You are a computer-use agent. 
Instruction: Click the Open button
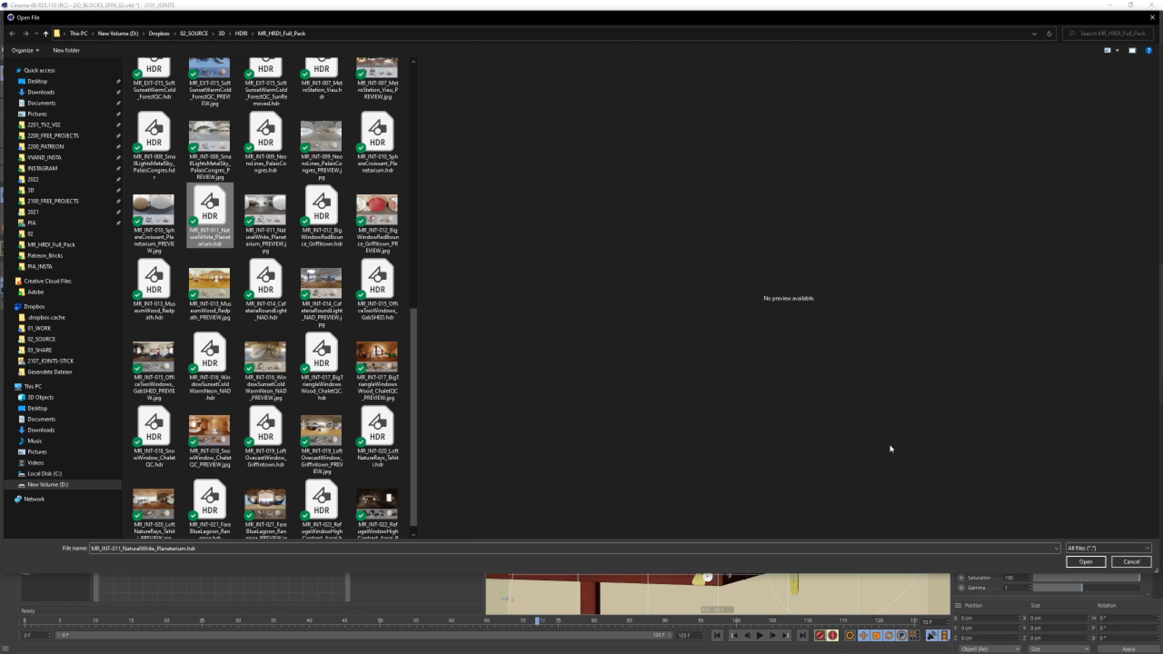[1085, 561]
